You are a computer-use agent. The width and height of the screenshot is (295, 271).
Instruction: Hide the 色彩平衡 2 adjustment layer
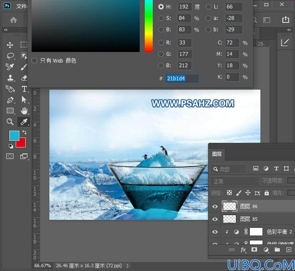215,232
